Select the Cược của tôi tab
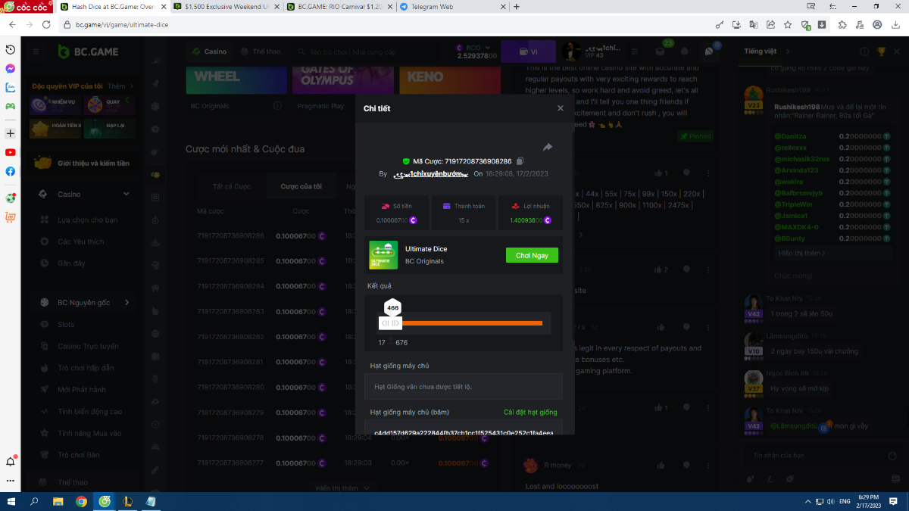 301,186
